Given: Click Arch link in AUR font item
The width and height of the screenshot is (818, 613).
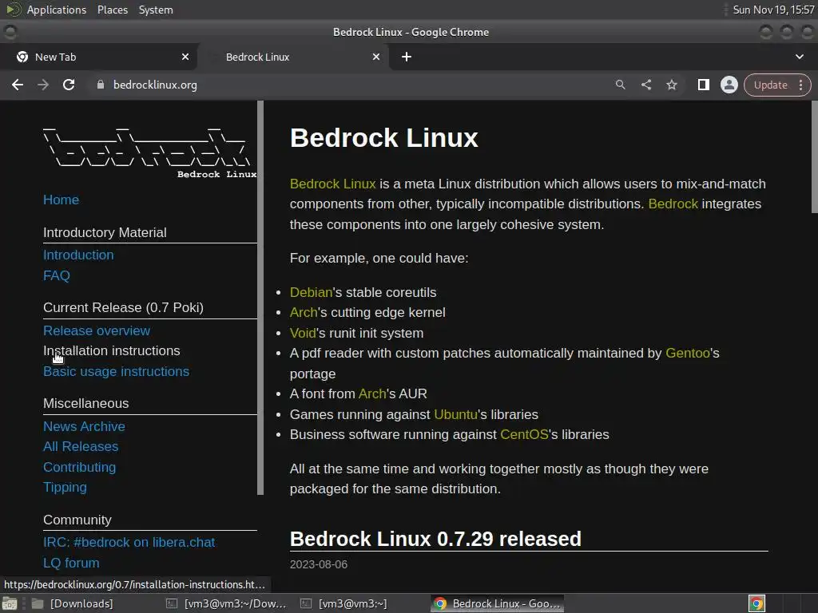Looking at the screenshot, I should pyautogui.click(x=372, y=394).
